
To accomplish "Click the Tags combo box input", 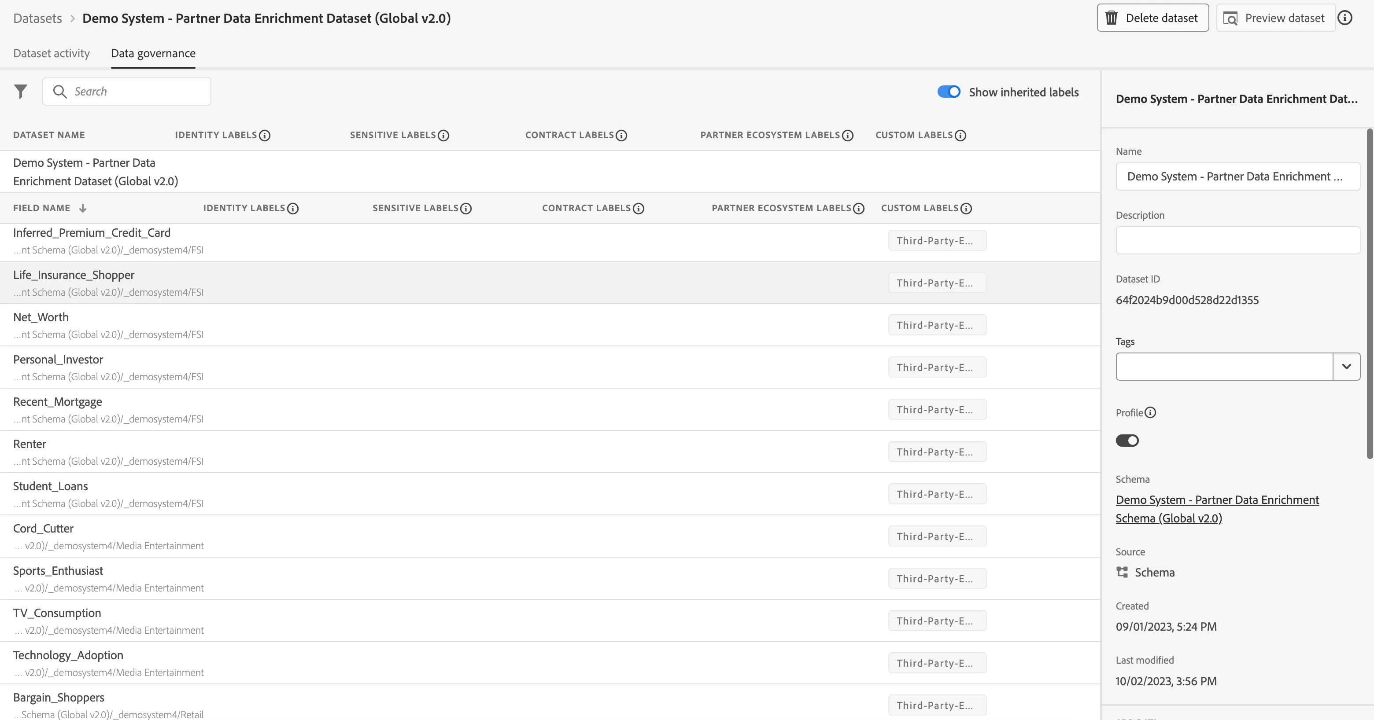I will [x=1224, y=367].
